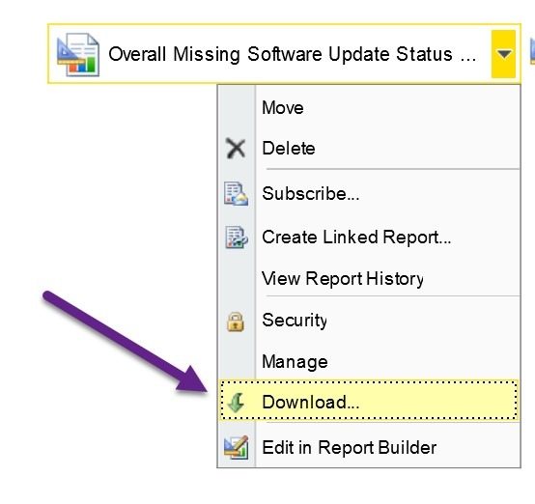The width and height of the screenshot is (535, 504).
Task: Open the report item dropdown arrow
Action: coord(503,54)
